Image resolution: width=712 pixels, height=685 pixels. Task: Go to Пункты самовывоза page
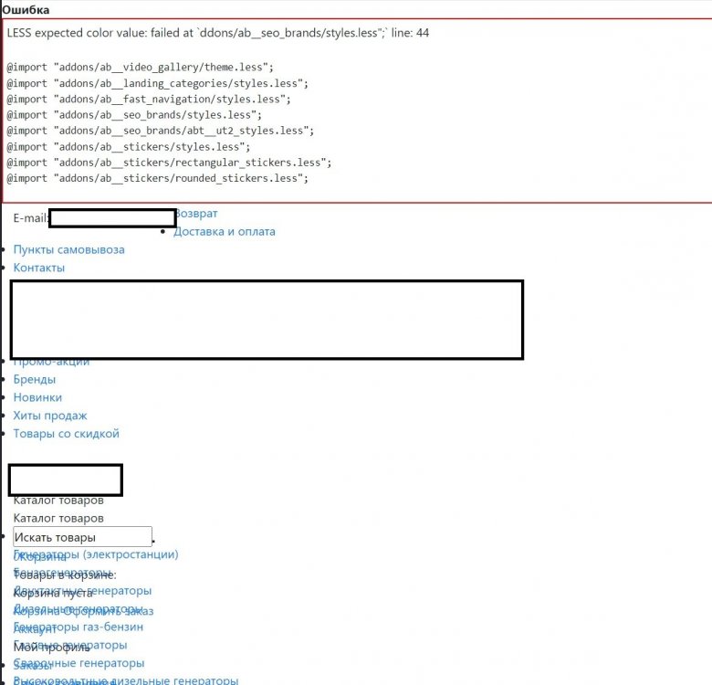[x=68, y=249]
